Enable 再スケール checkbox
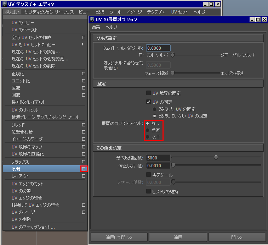The image size is (268, 245). pyautogui.click(x=148, y=175)
